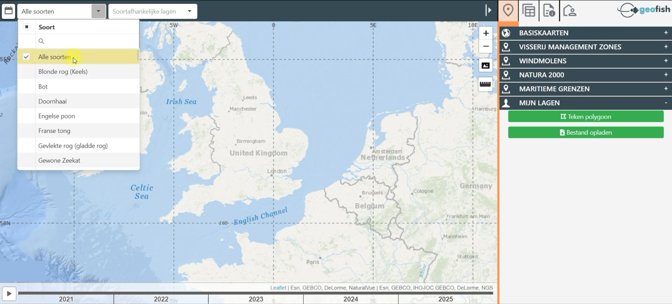Click the geofish logo

[x=643, y=10]
